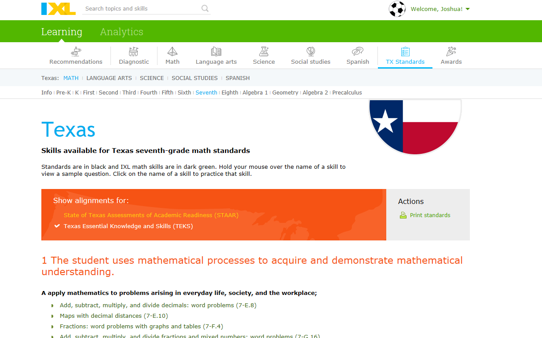Open Social studies globe icon
The height and width of the screenshot is (338, 542).
[x=311, y=51]
